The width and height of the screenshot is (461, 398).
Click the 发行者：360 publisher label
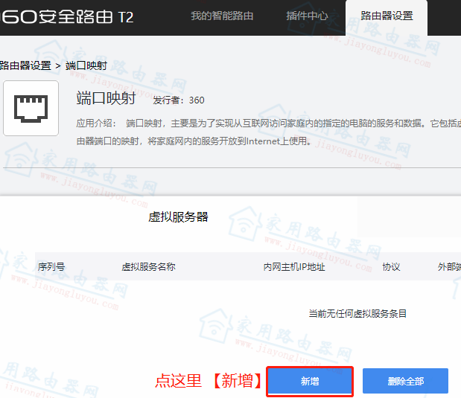pyautogui.click(x=179, y=100)
